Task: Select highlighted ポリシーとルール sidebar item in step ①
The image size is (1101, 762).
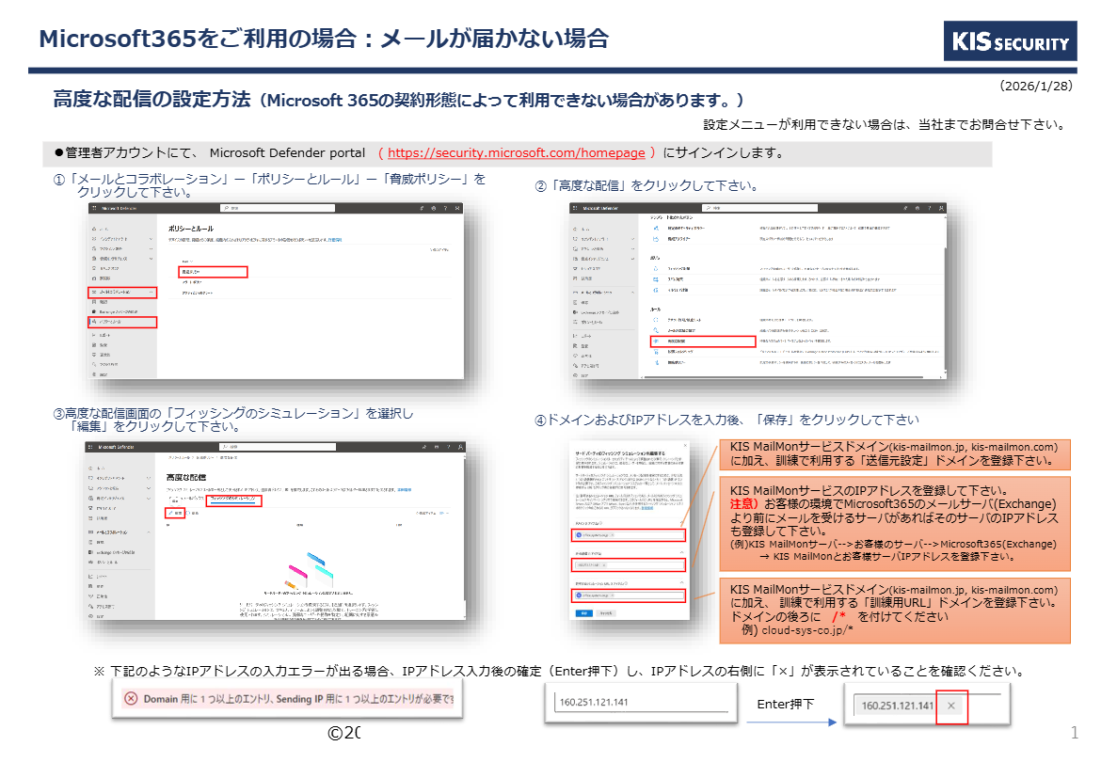Action: [122, 322]
